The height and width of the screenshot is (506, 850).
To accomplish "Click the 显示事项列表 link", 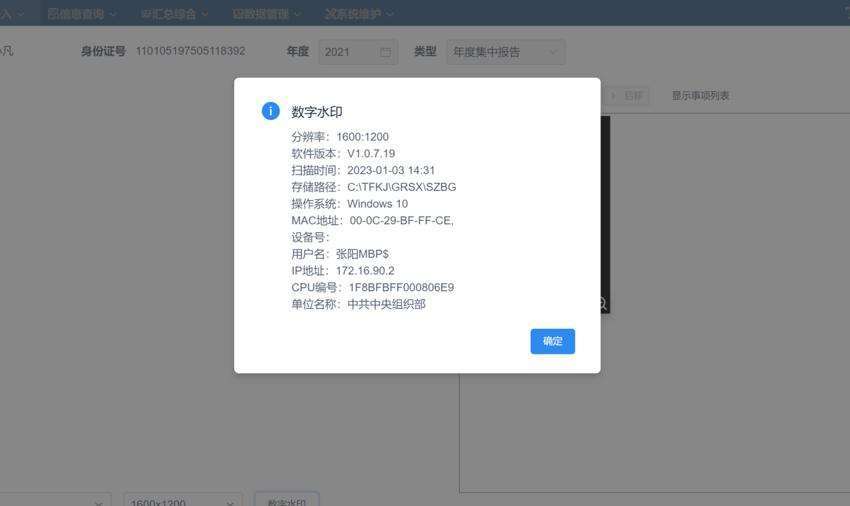I will tap(700, 96).
